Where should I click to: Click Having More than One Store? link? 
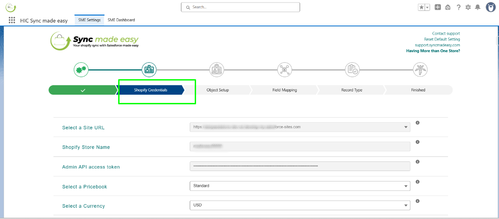tap(433, 50)
